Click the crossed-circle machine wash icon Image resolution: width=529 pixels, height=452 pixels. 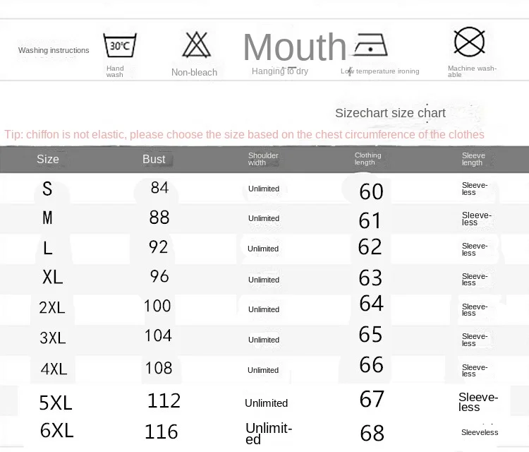tap(469, 42)
